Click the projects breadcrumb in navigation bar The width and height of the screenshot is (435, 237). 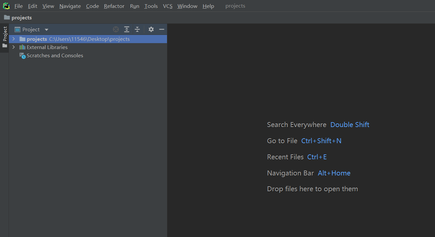[x=22, y=18]
